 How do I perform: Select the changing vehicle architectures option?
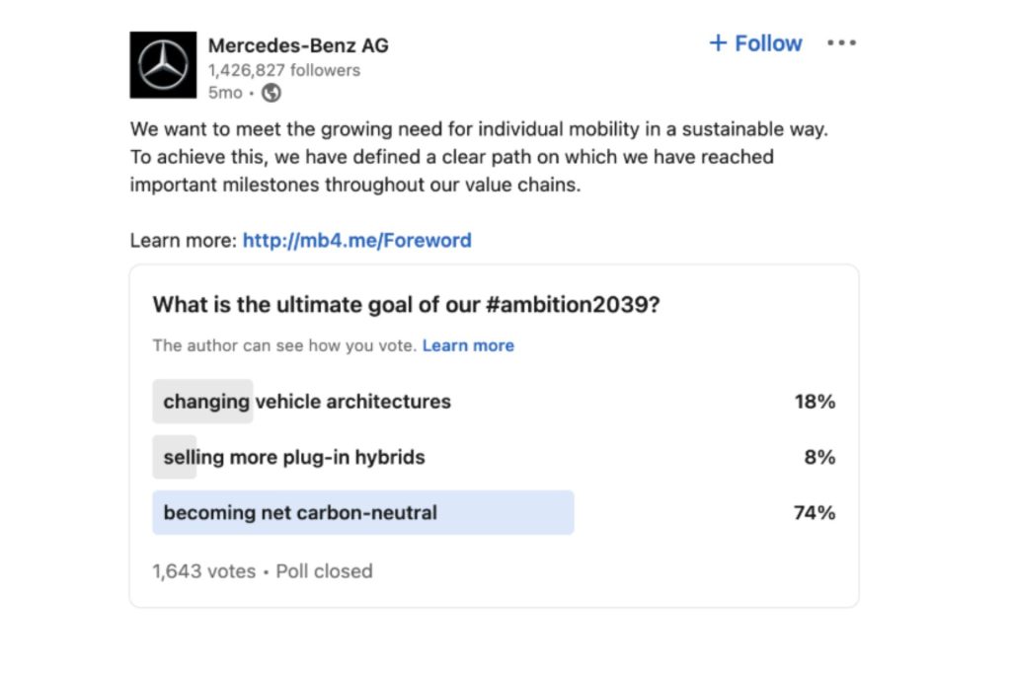[x=307, y=402]
